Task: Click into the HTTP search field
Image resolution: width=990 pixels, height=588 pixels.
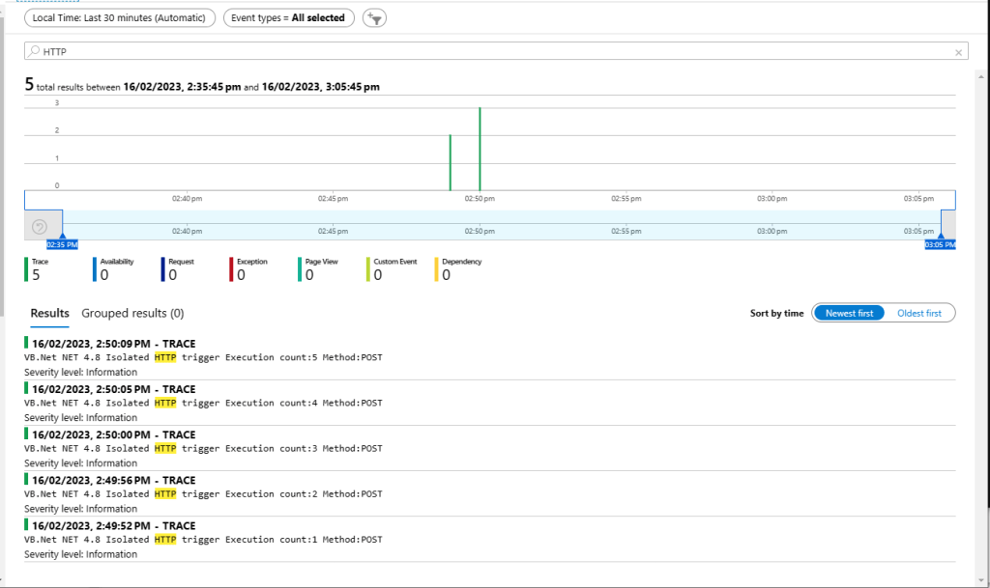Action: [483, 52]
